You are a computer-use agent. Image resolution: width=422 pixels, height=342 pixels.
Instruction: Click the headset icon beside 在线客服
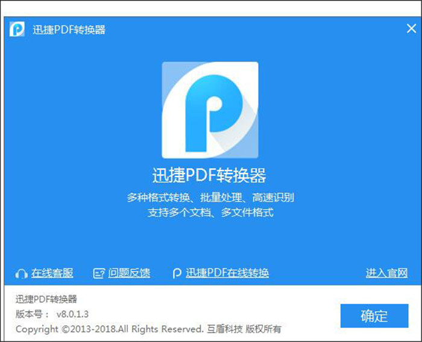tap(21, 274)
